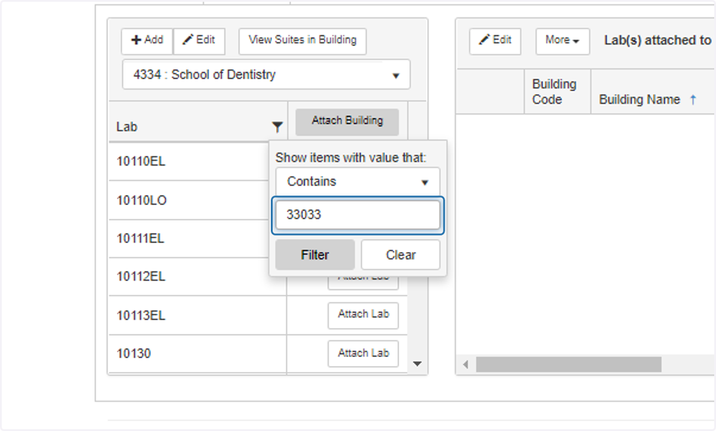716x431 pixels.
Task: Open View Suites in Building
Action: (x=303, y=41)
